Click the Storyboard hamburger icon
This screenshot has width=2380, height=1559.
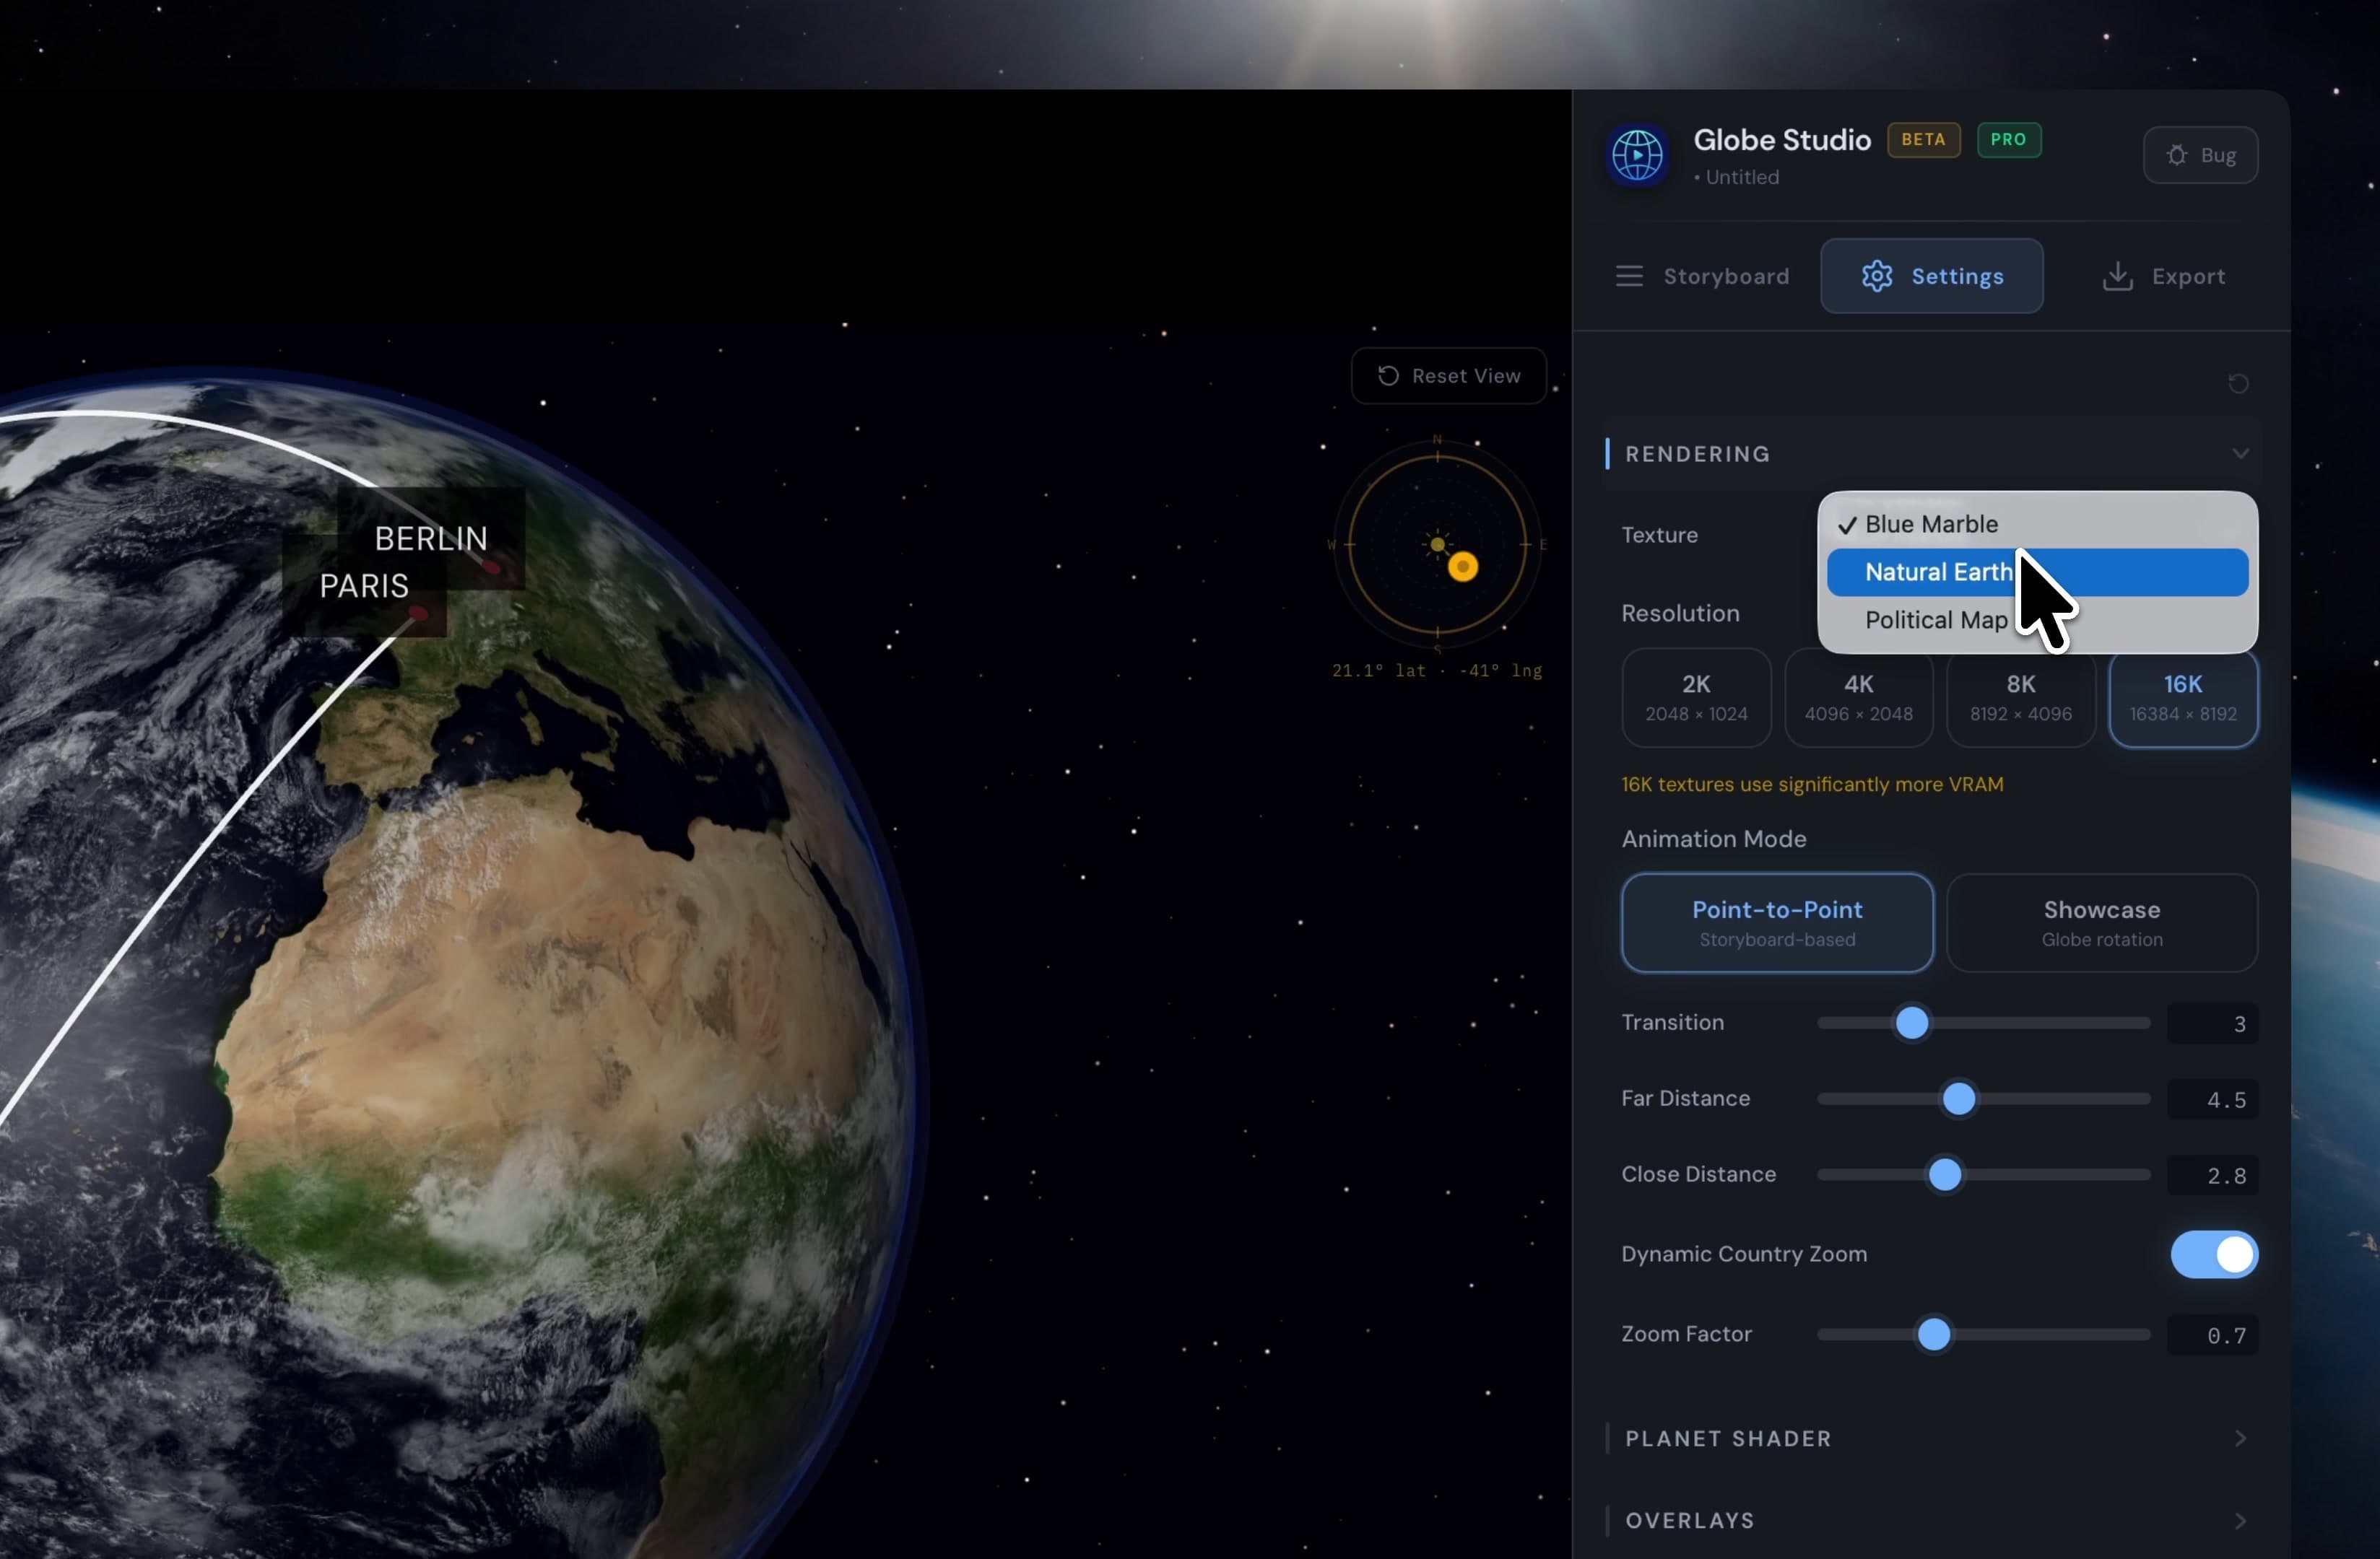tap(1628, 276)
